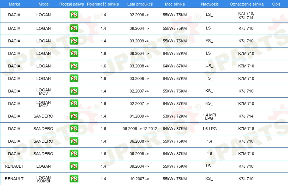Click the Lata produkcji column header
This screenshot has height=185, width=288.
tap(140, 4)
